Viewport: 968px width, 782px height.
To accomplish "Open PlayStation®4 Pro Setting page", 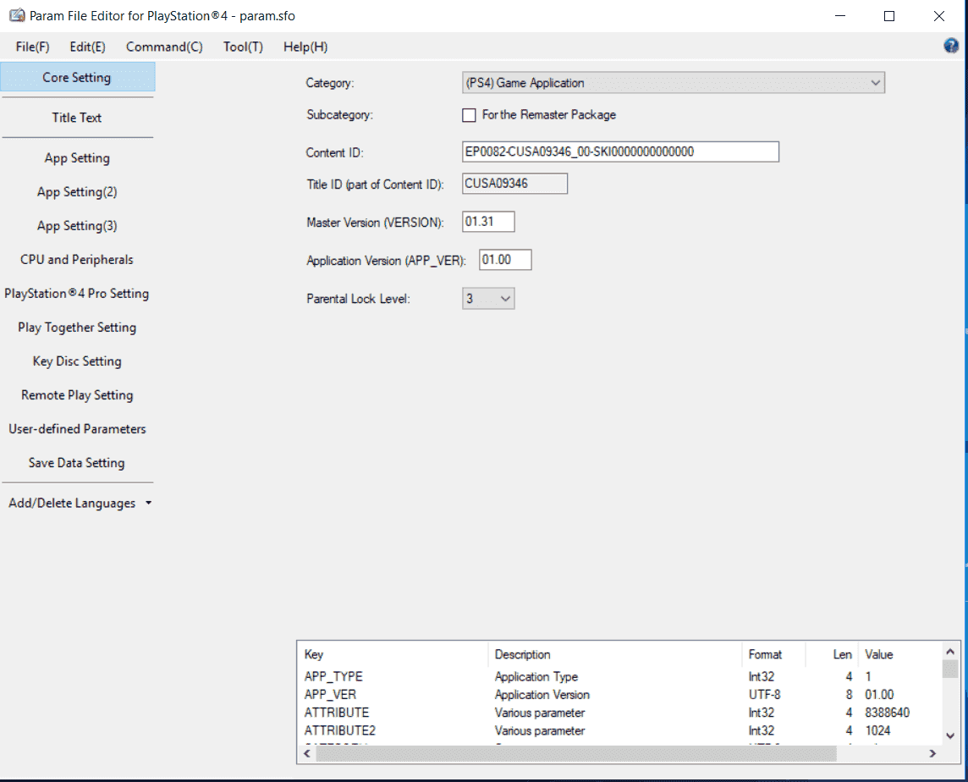I will click(77, 294).
